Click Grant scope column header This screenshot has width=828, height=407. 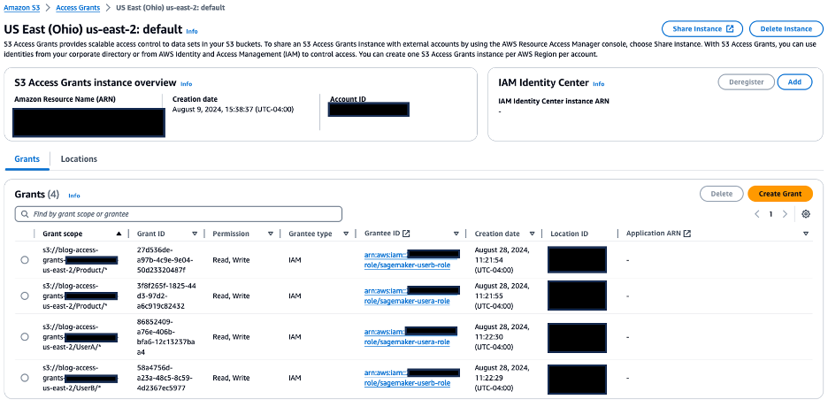coord(62,234)
